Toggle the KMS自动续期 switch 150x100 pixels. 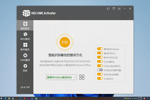tap(100, 74)
